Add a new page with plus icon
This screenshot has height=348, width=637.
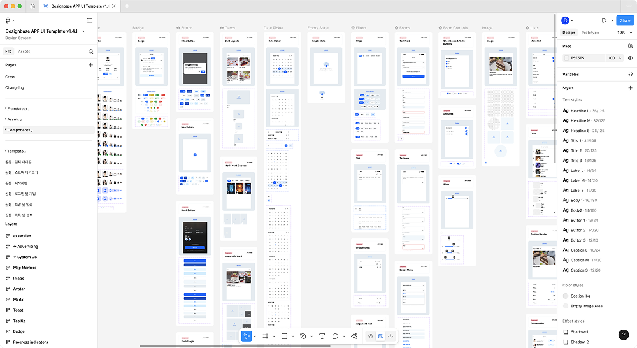[x=91, y=65]
